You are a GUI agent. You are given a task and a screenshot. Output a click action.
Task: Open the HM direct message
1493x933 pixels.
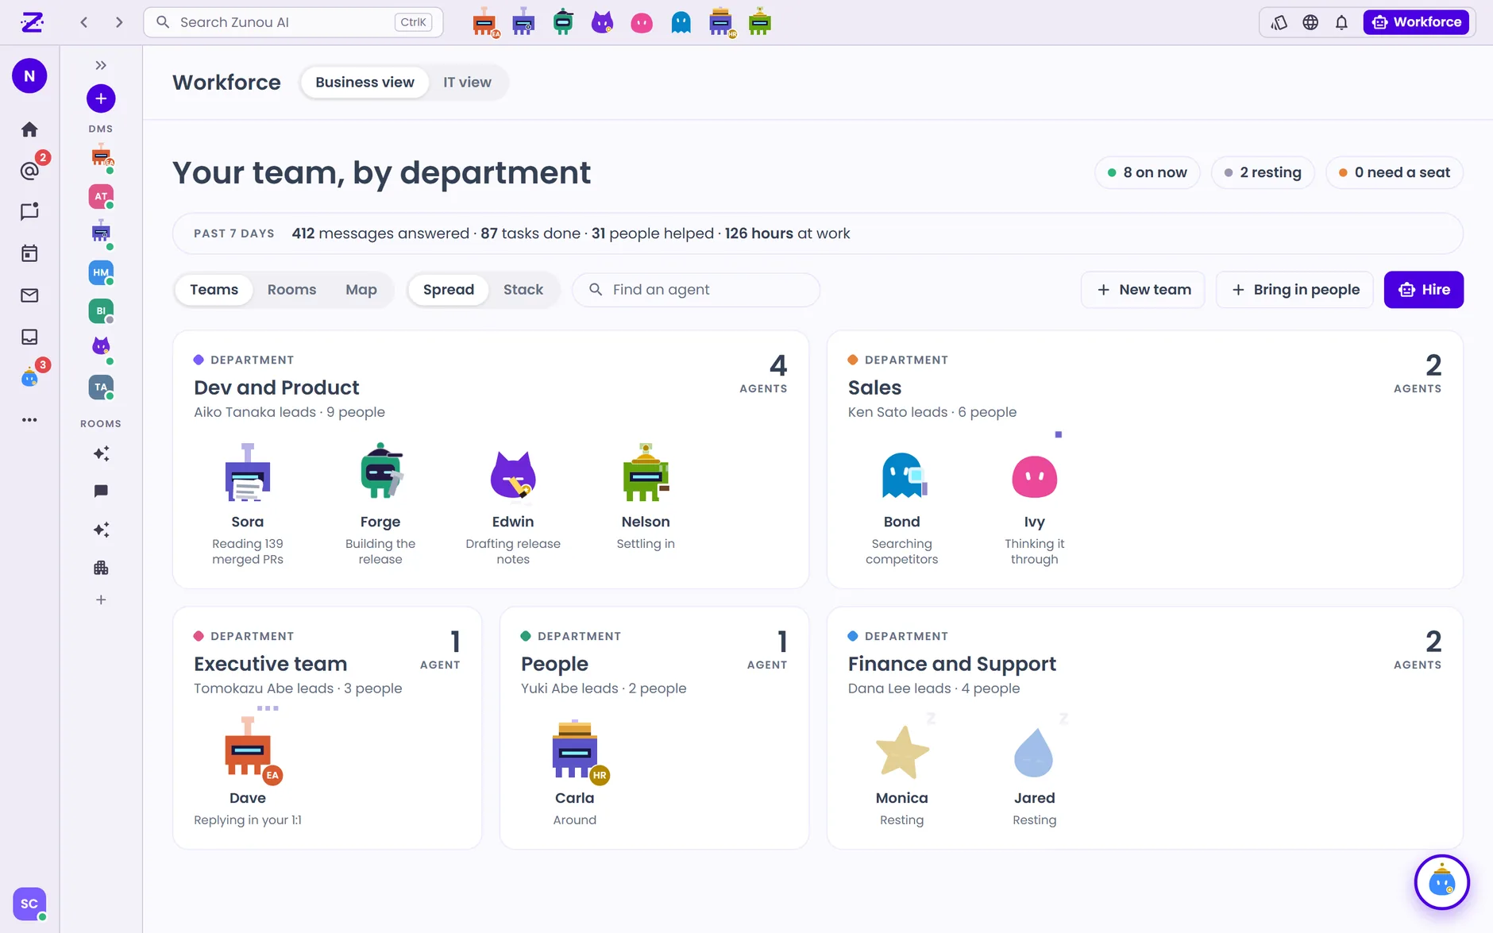pyautogui.click(x=101, y=272)
